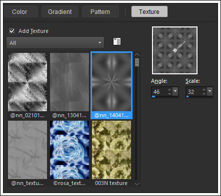Click the texture preview angle control
221x196 pixels.
tap(174, 50)
